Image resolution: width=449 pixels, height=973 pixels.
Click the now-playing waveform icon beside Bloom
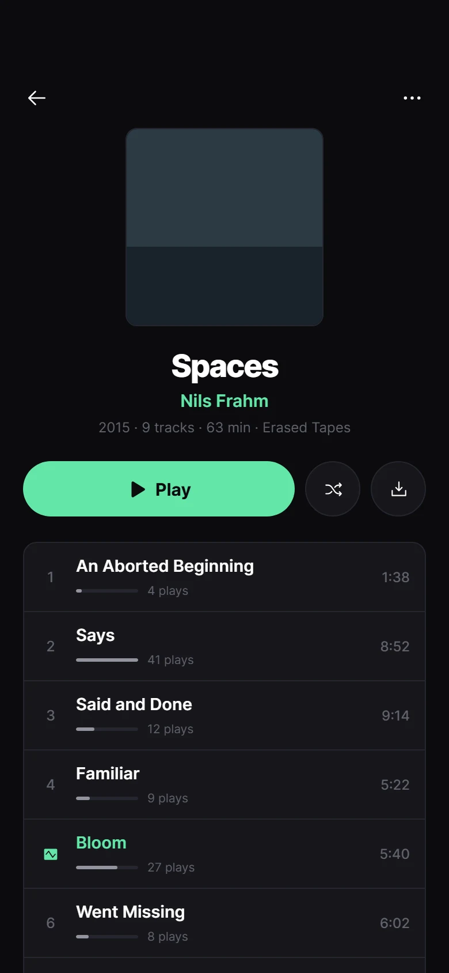[x=51, y=854]
